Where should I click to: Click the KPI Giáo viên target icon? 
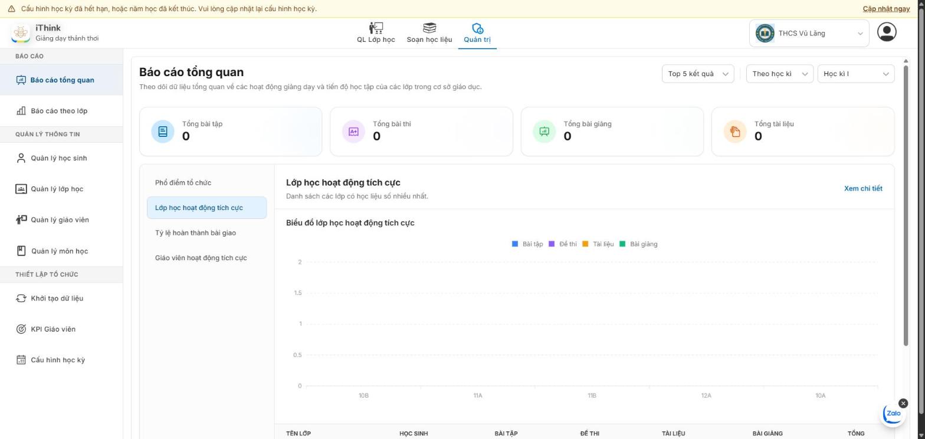pyautogui.click(x=21, y=329)
